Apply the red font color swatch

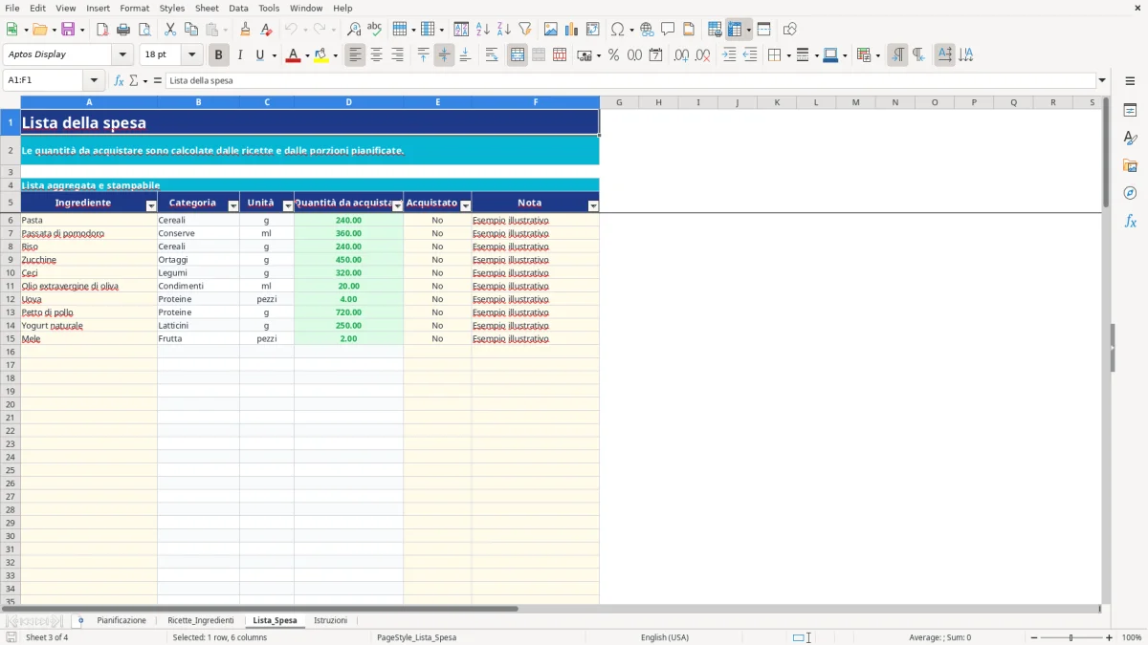click(x=292, y=55)
